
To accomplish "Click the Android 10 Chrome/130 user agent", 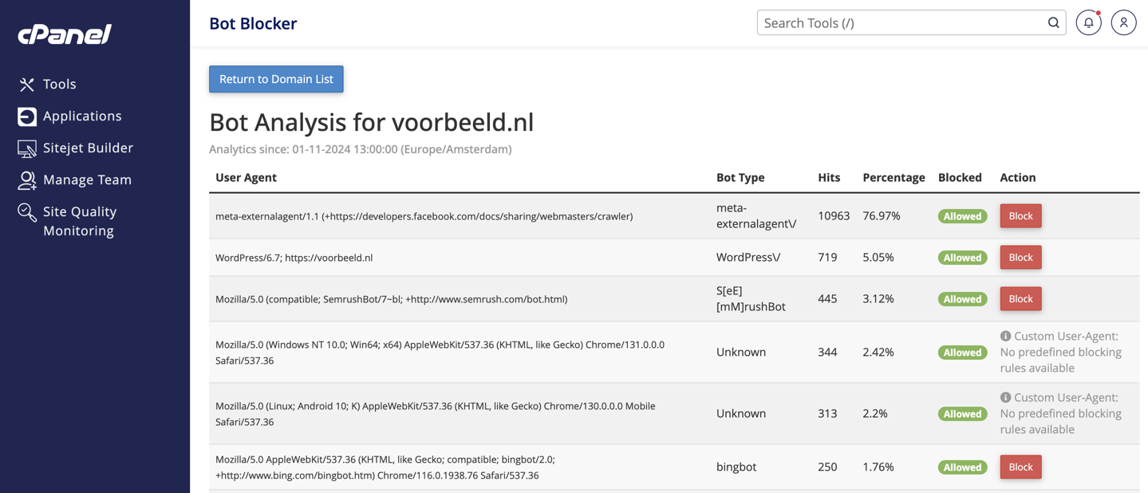I will point(435,414).
